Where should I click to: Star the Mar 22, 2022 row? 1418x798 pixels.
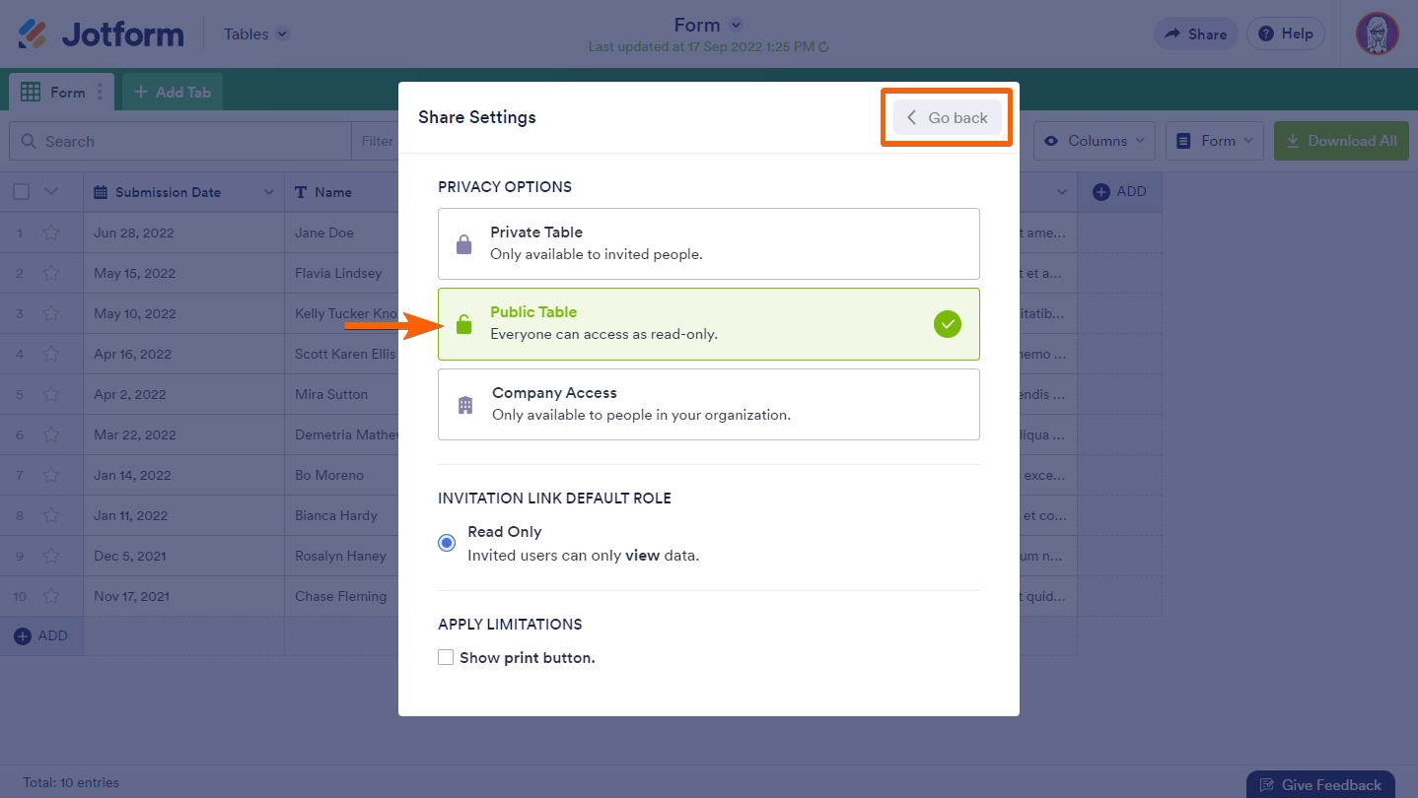pos(51,435)
